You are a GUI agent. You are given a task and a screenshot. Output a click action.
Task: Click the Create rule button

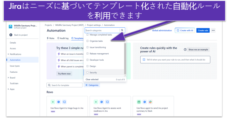tap(203, 30)
